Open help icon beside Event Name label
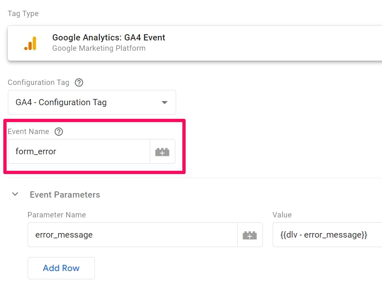Viewport: 382px width, 290px height. click(59, 132)
